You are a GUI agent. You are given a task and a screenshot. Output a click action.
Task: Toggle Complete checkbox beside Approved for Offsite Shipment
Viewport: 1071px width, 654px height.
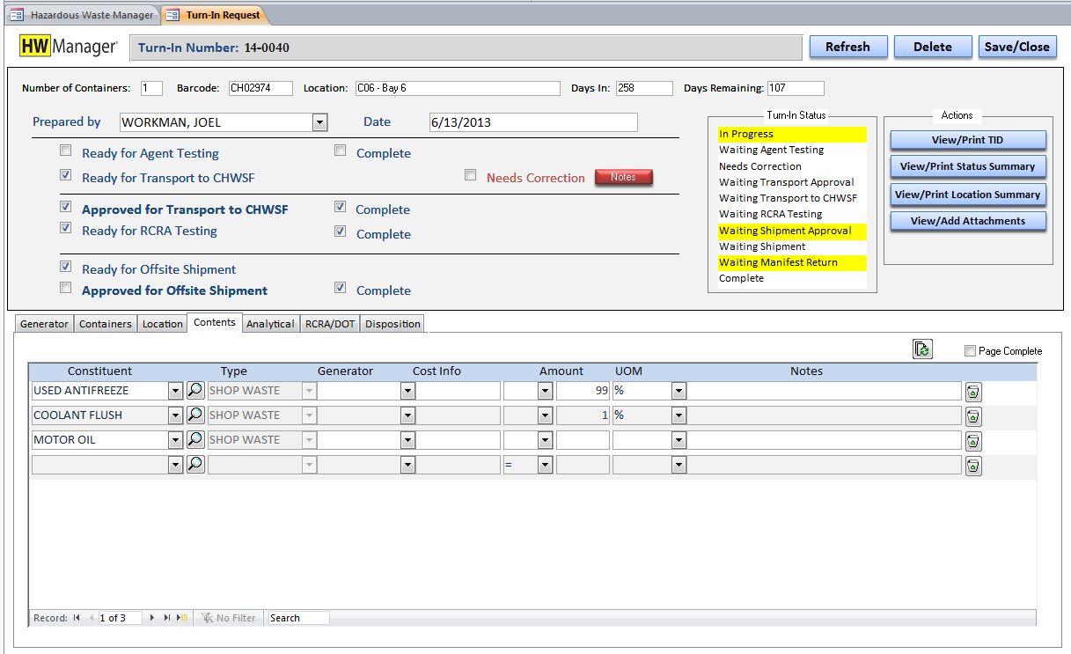(340, 288)
